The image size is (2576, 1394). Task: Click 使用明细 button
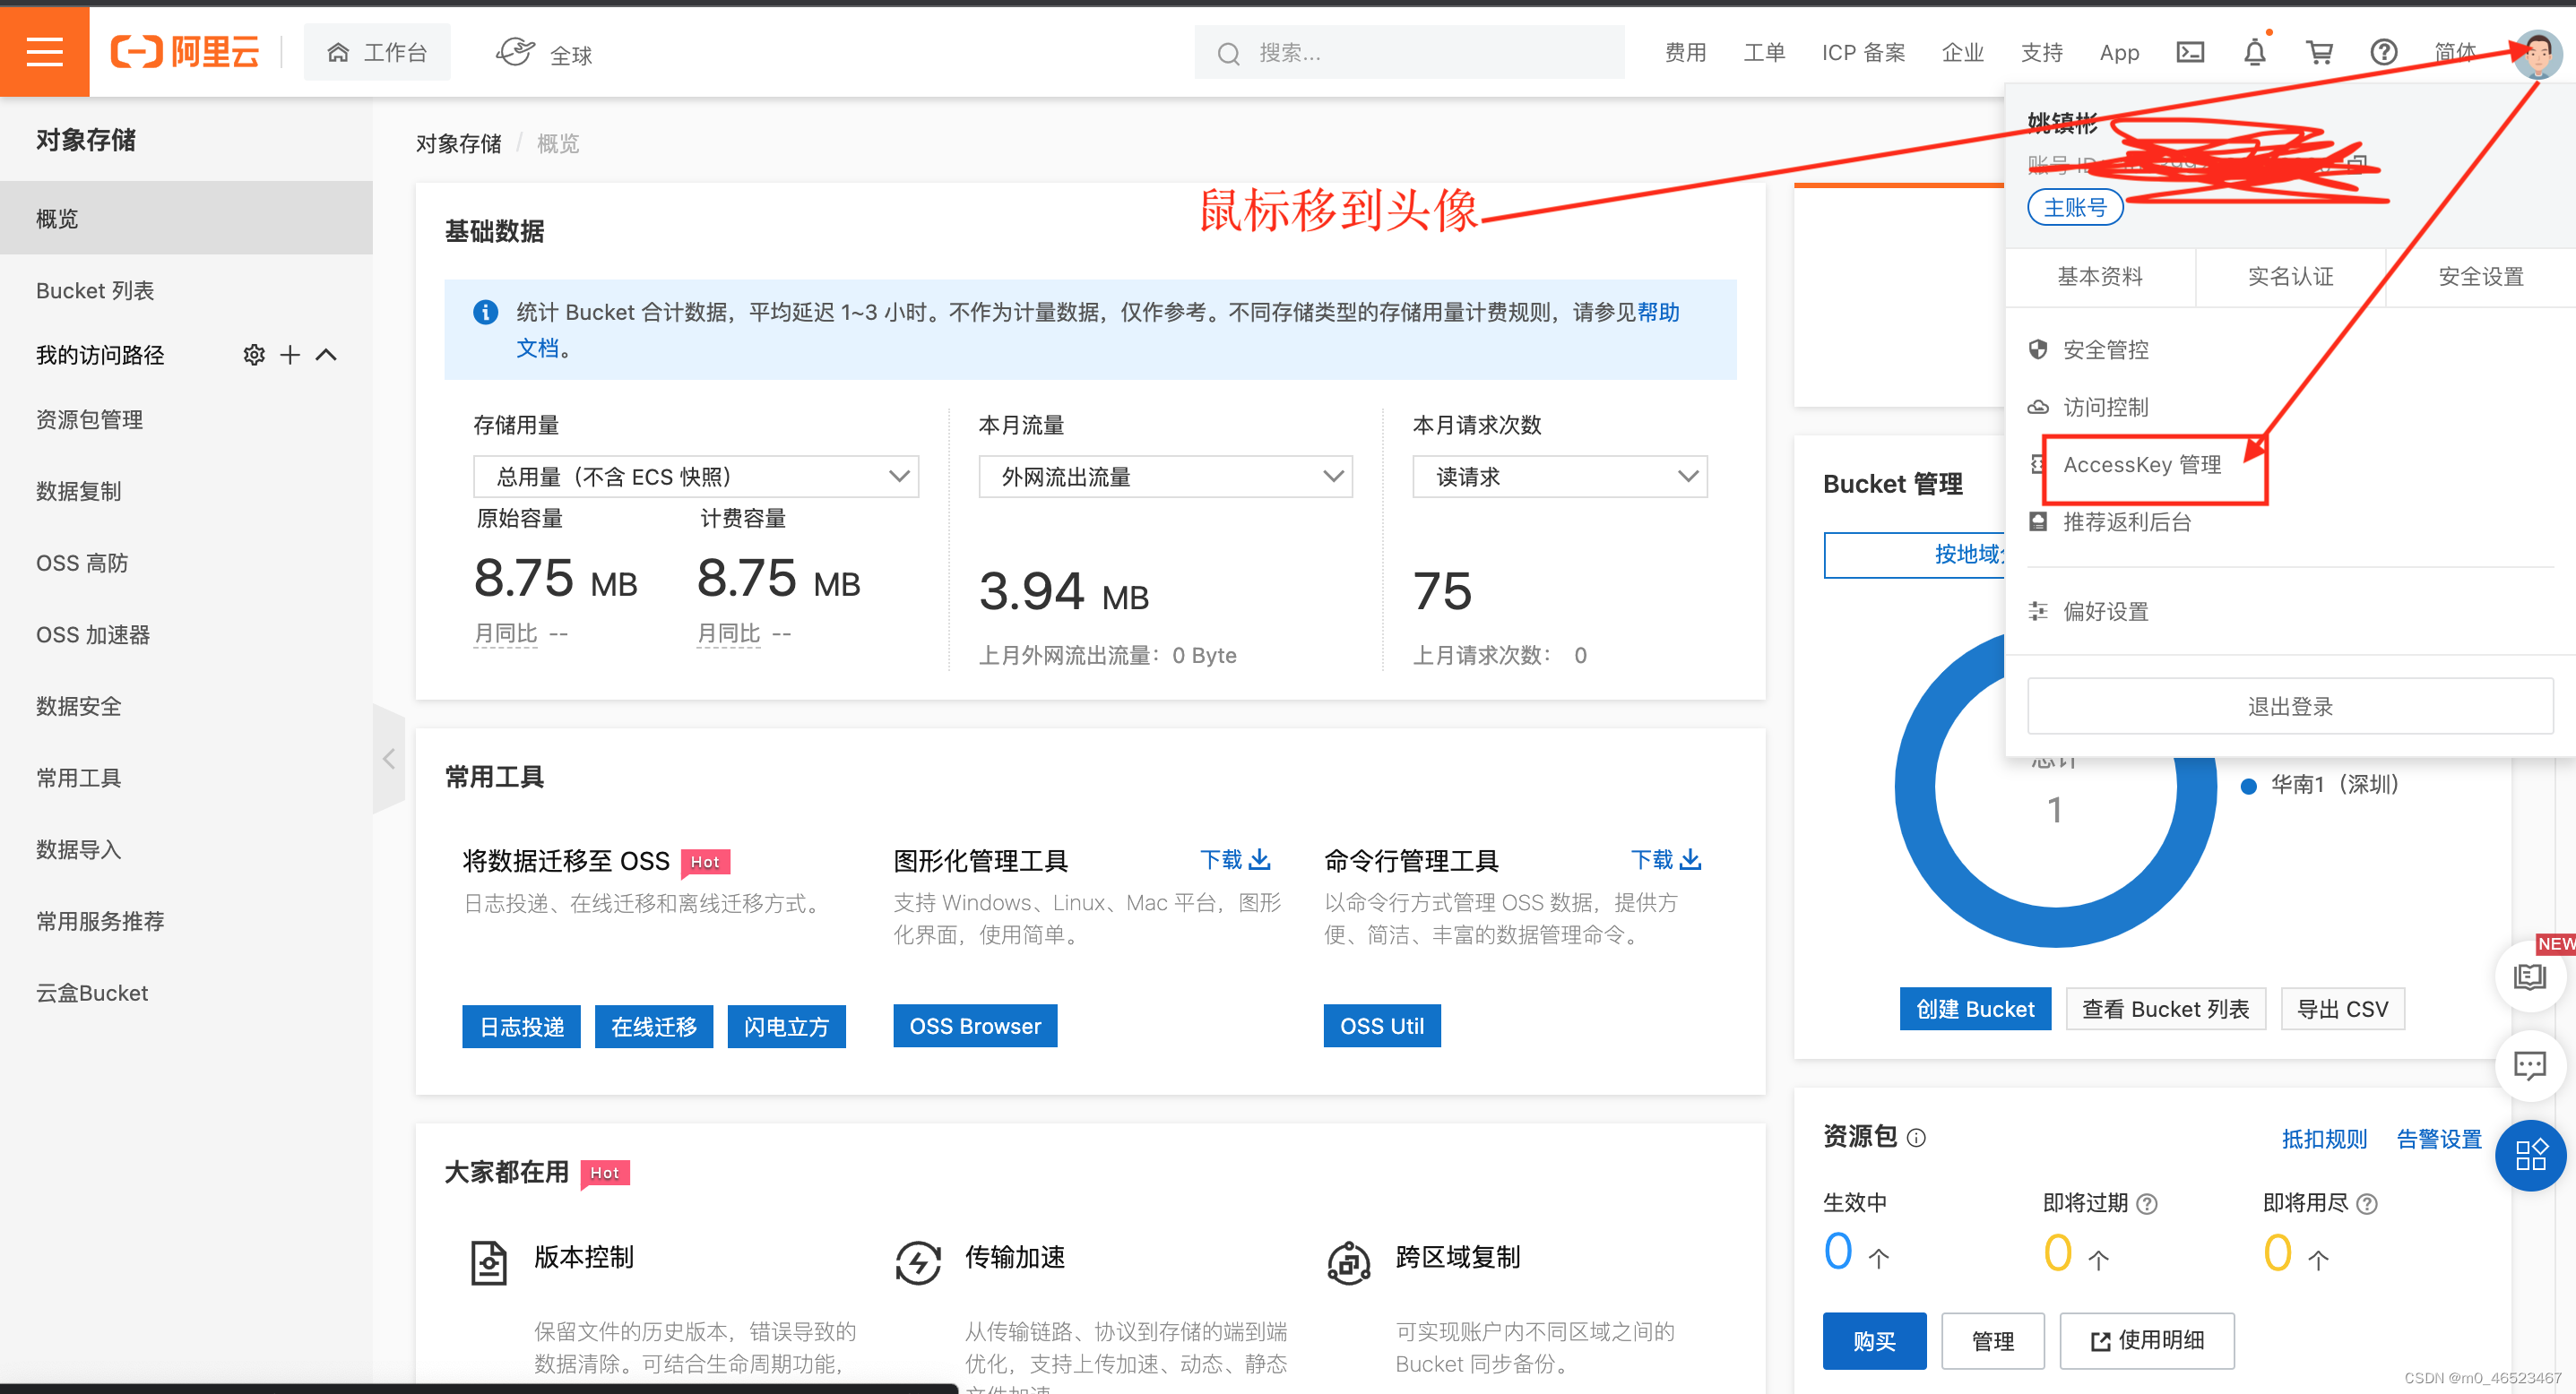tap(2147, 1341)
